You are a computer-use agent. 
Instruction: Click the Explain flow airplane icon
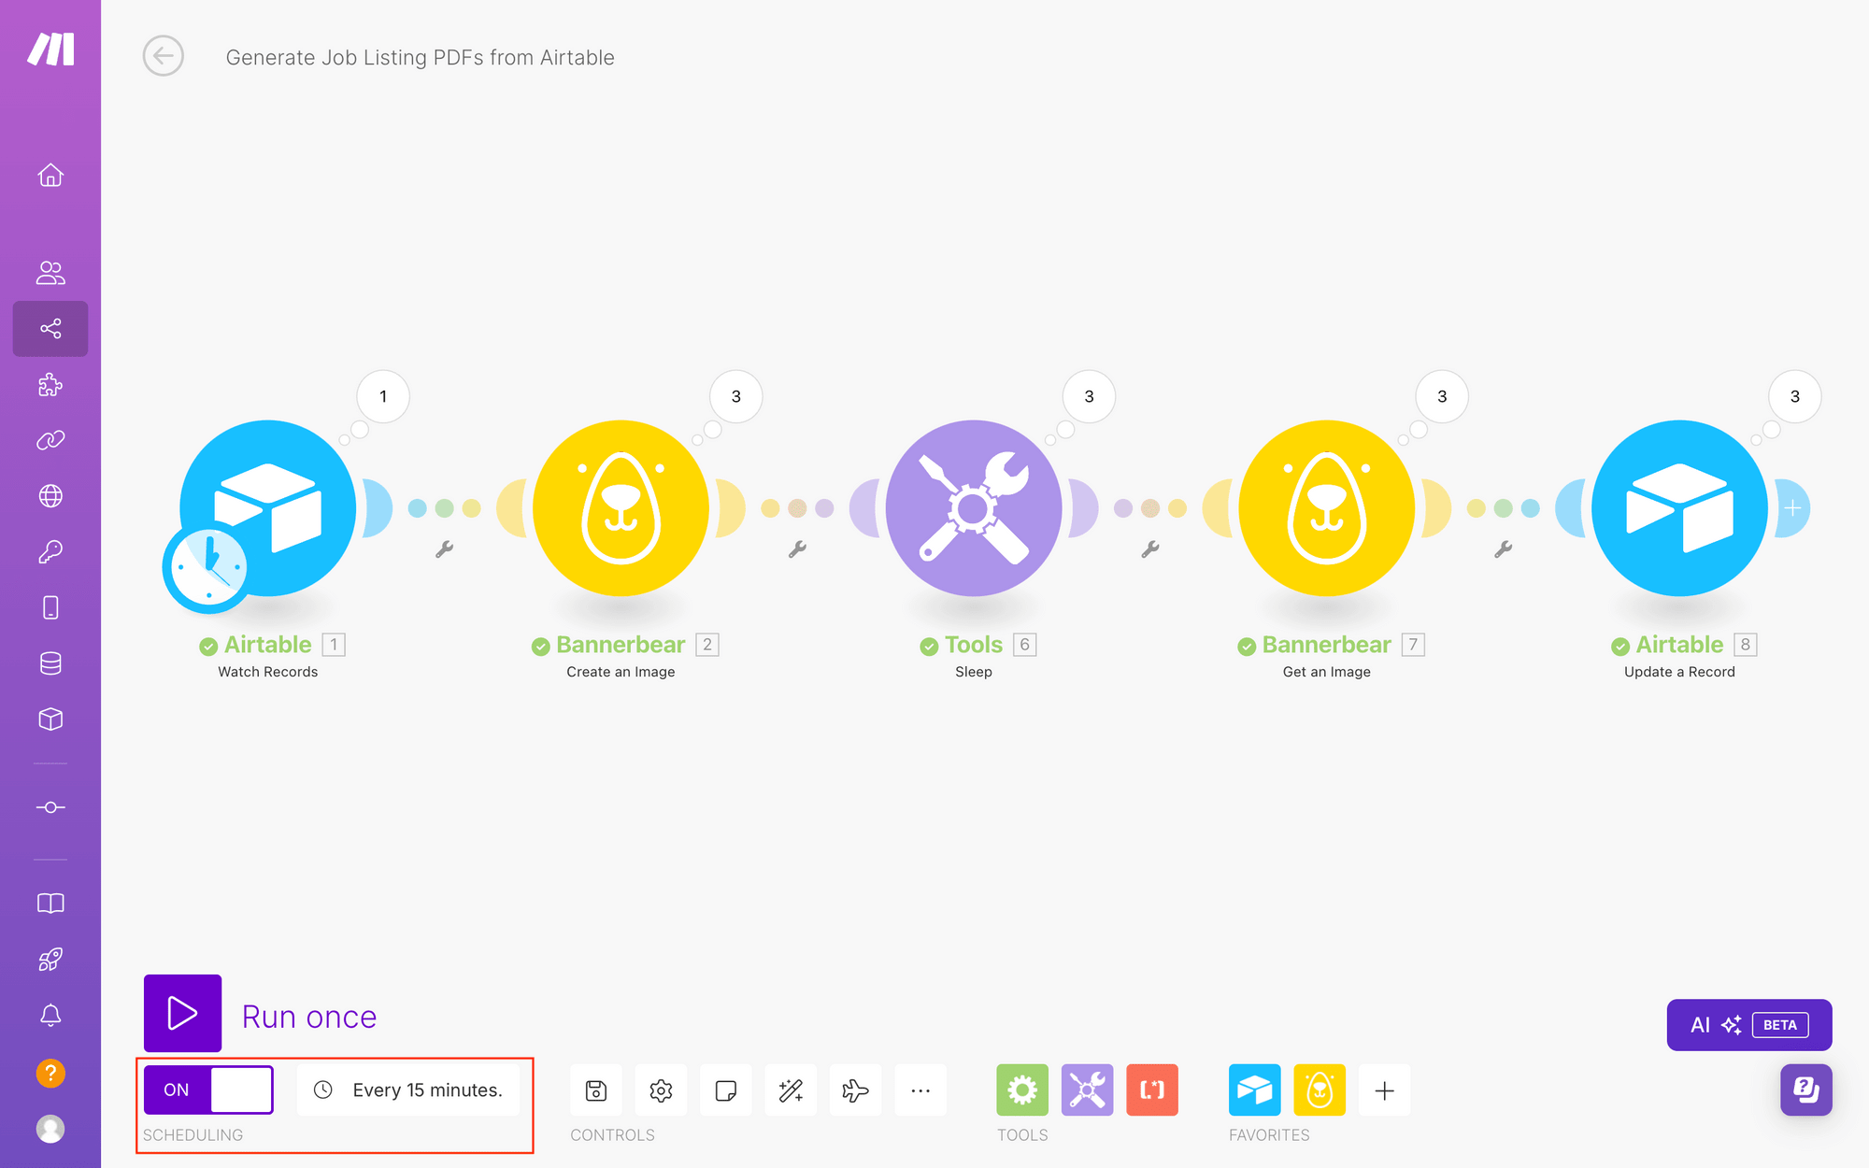click(x=855, y=1090)
